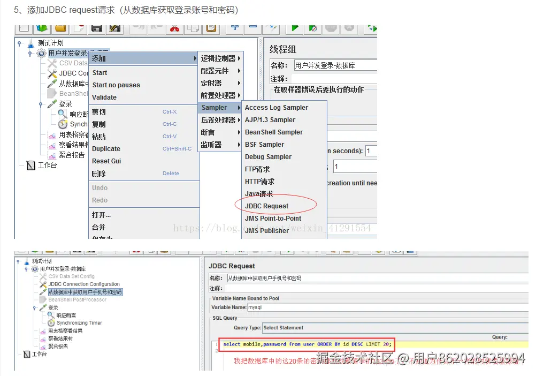Choose 复制 from the context menu

pyautogui.click(x=143, y=124)
